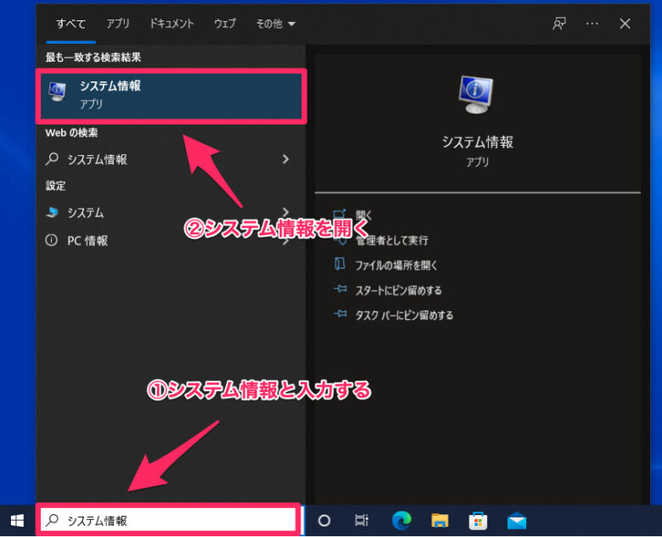Click the large システム情報 icon in preview pane

(x=476, y=94)
